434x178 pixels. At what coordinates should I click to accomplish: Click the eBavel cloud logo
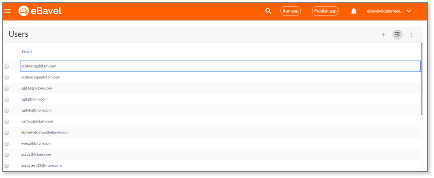[x=24, y=11]
